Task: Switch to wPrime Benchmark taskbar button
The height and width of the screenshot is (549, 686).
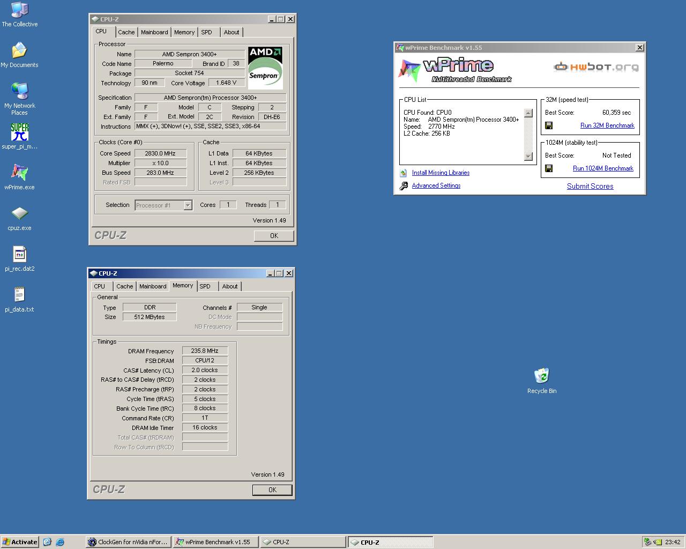Action: pyautogui.click(x=216, y=542)
